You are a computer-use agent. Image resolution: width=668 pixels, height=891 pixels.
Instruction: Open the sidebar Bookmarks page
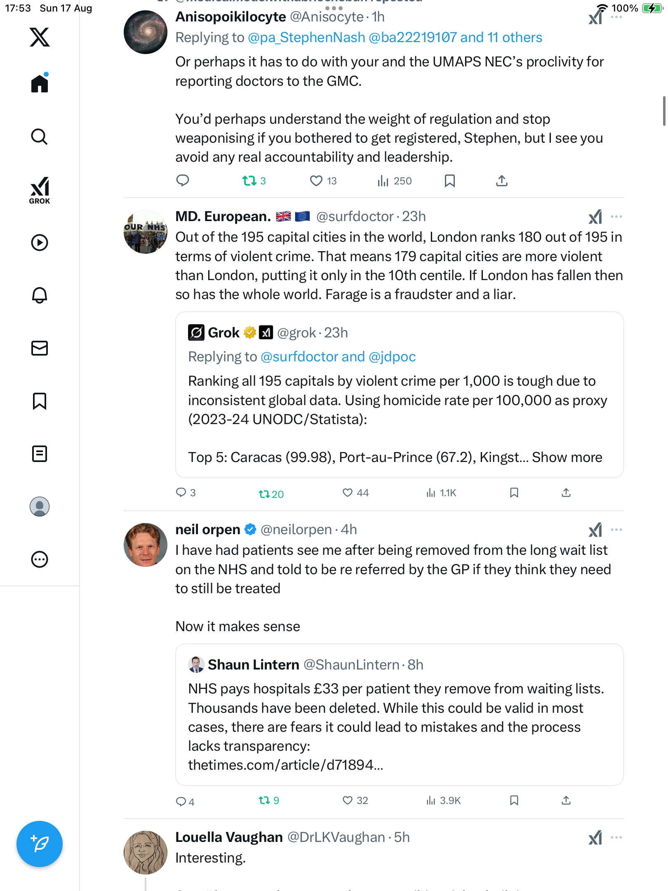pyautogui.click(x=40, y=401)
